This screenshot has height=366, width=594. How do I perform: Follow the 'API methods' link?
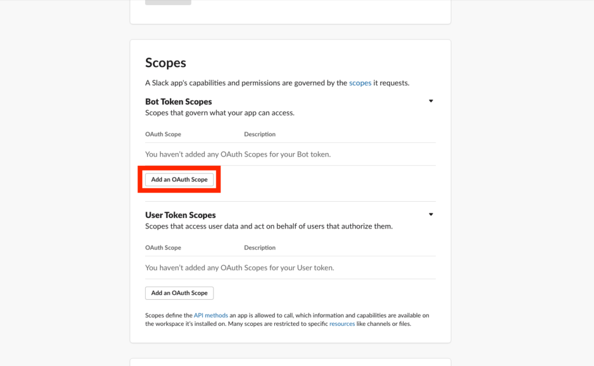[207, 316]
